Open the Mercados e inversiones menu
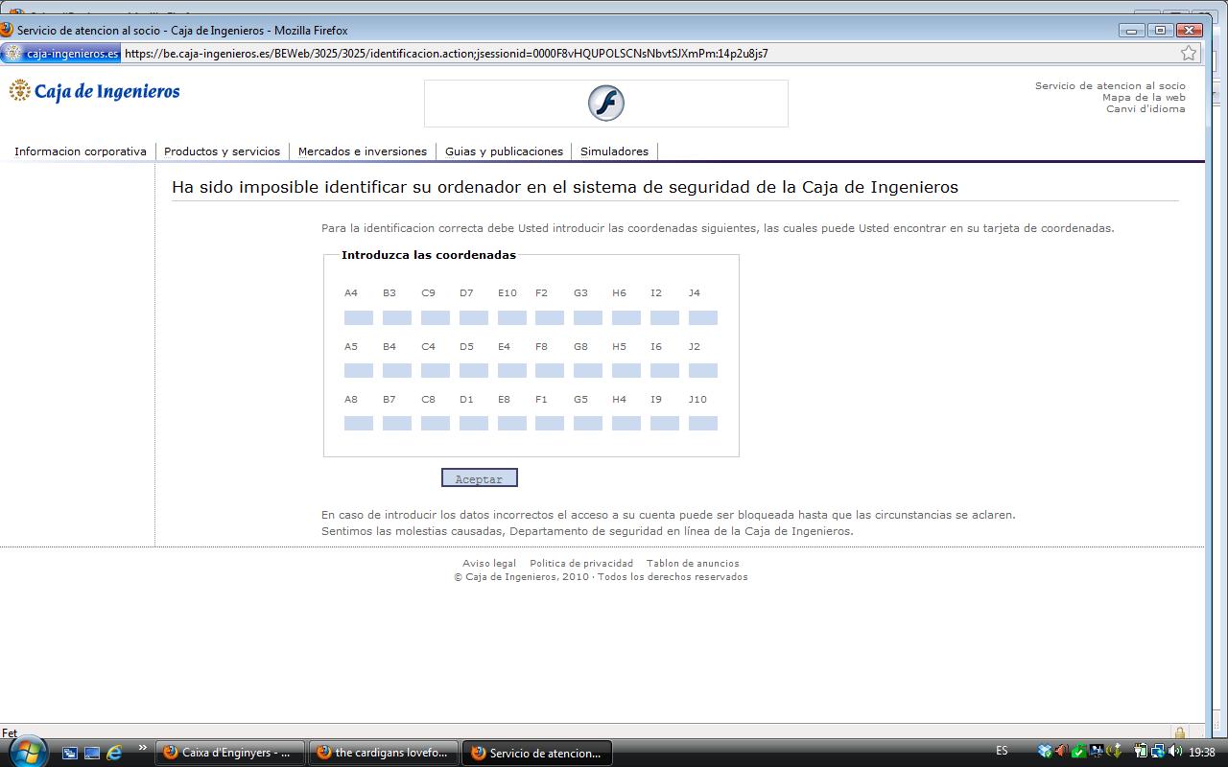 point(363,151)
